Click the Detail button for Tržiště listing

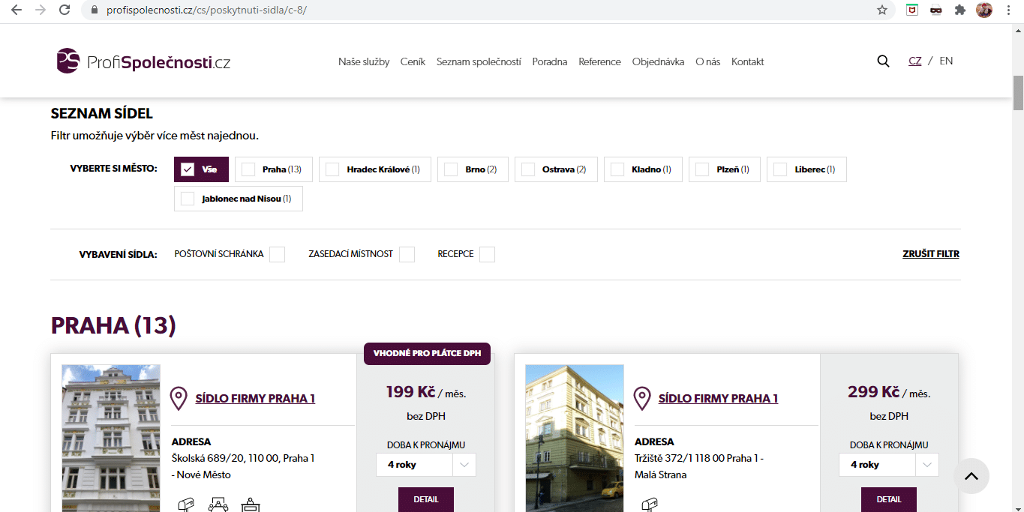pos(889,499)
